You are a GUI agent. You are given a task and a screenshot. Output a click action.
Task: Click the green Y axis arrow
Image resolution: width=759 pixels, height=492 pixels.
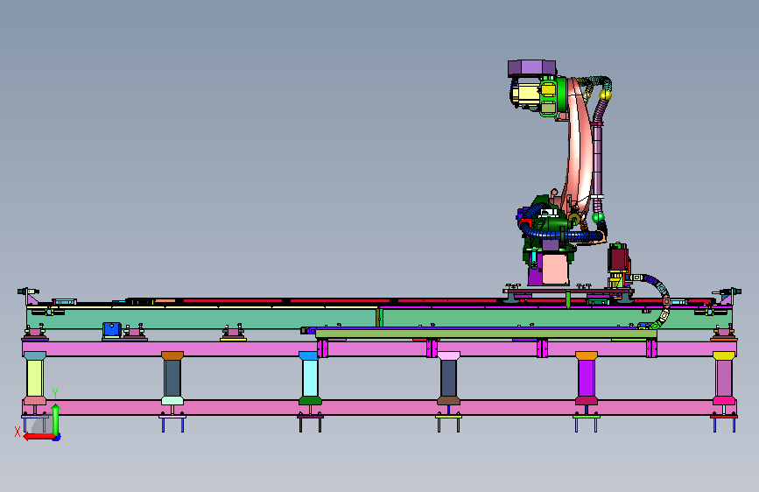click(56, 420)
